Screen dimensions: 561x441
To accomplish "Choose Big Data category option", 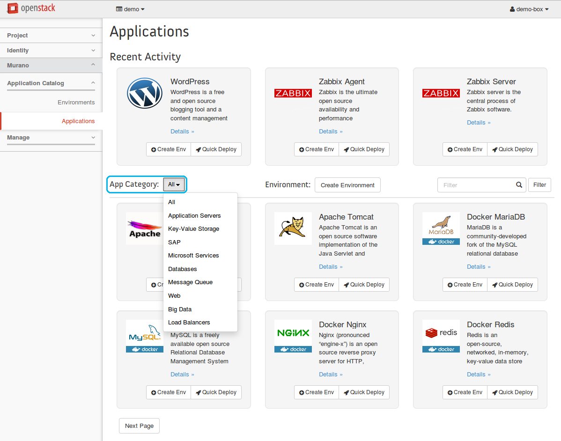I will coord(180,309).
